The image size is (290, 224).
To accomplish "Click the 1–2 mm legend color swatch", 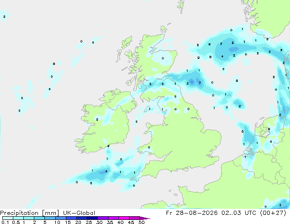I will [x=29, y=218].
